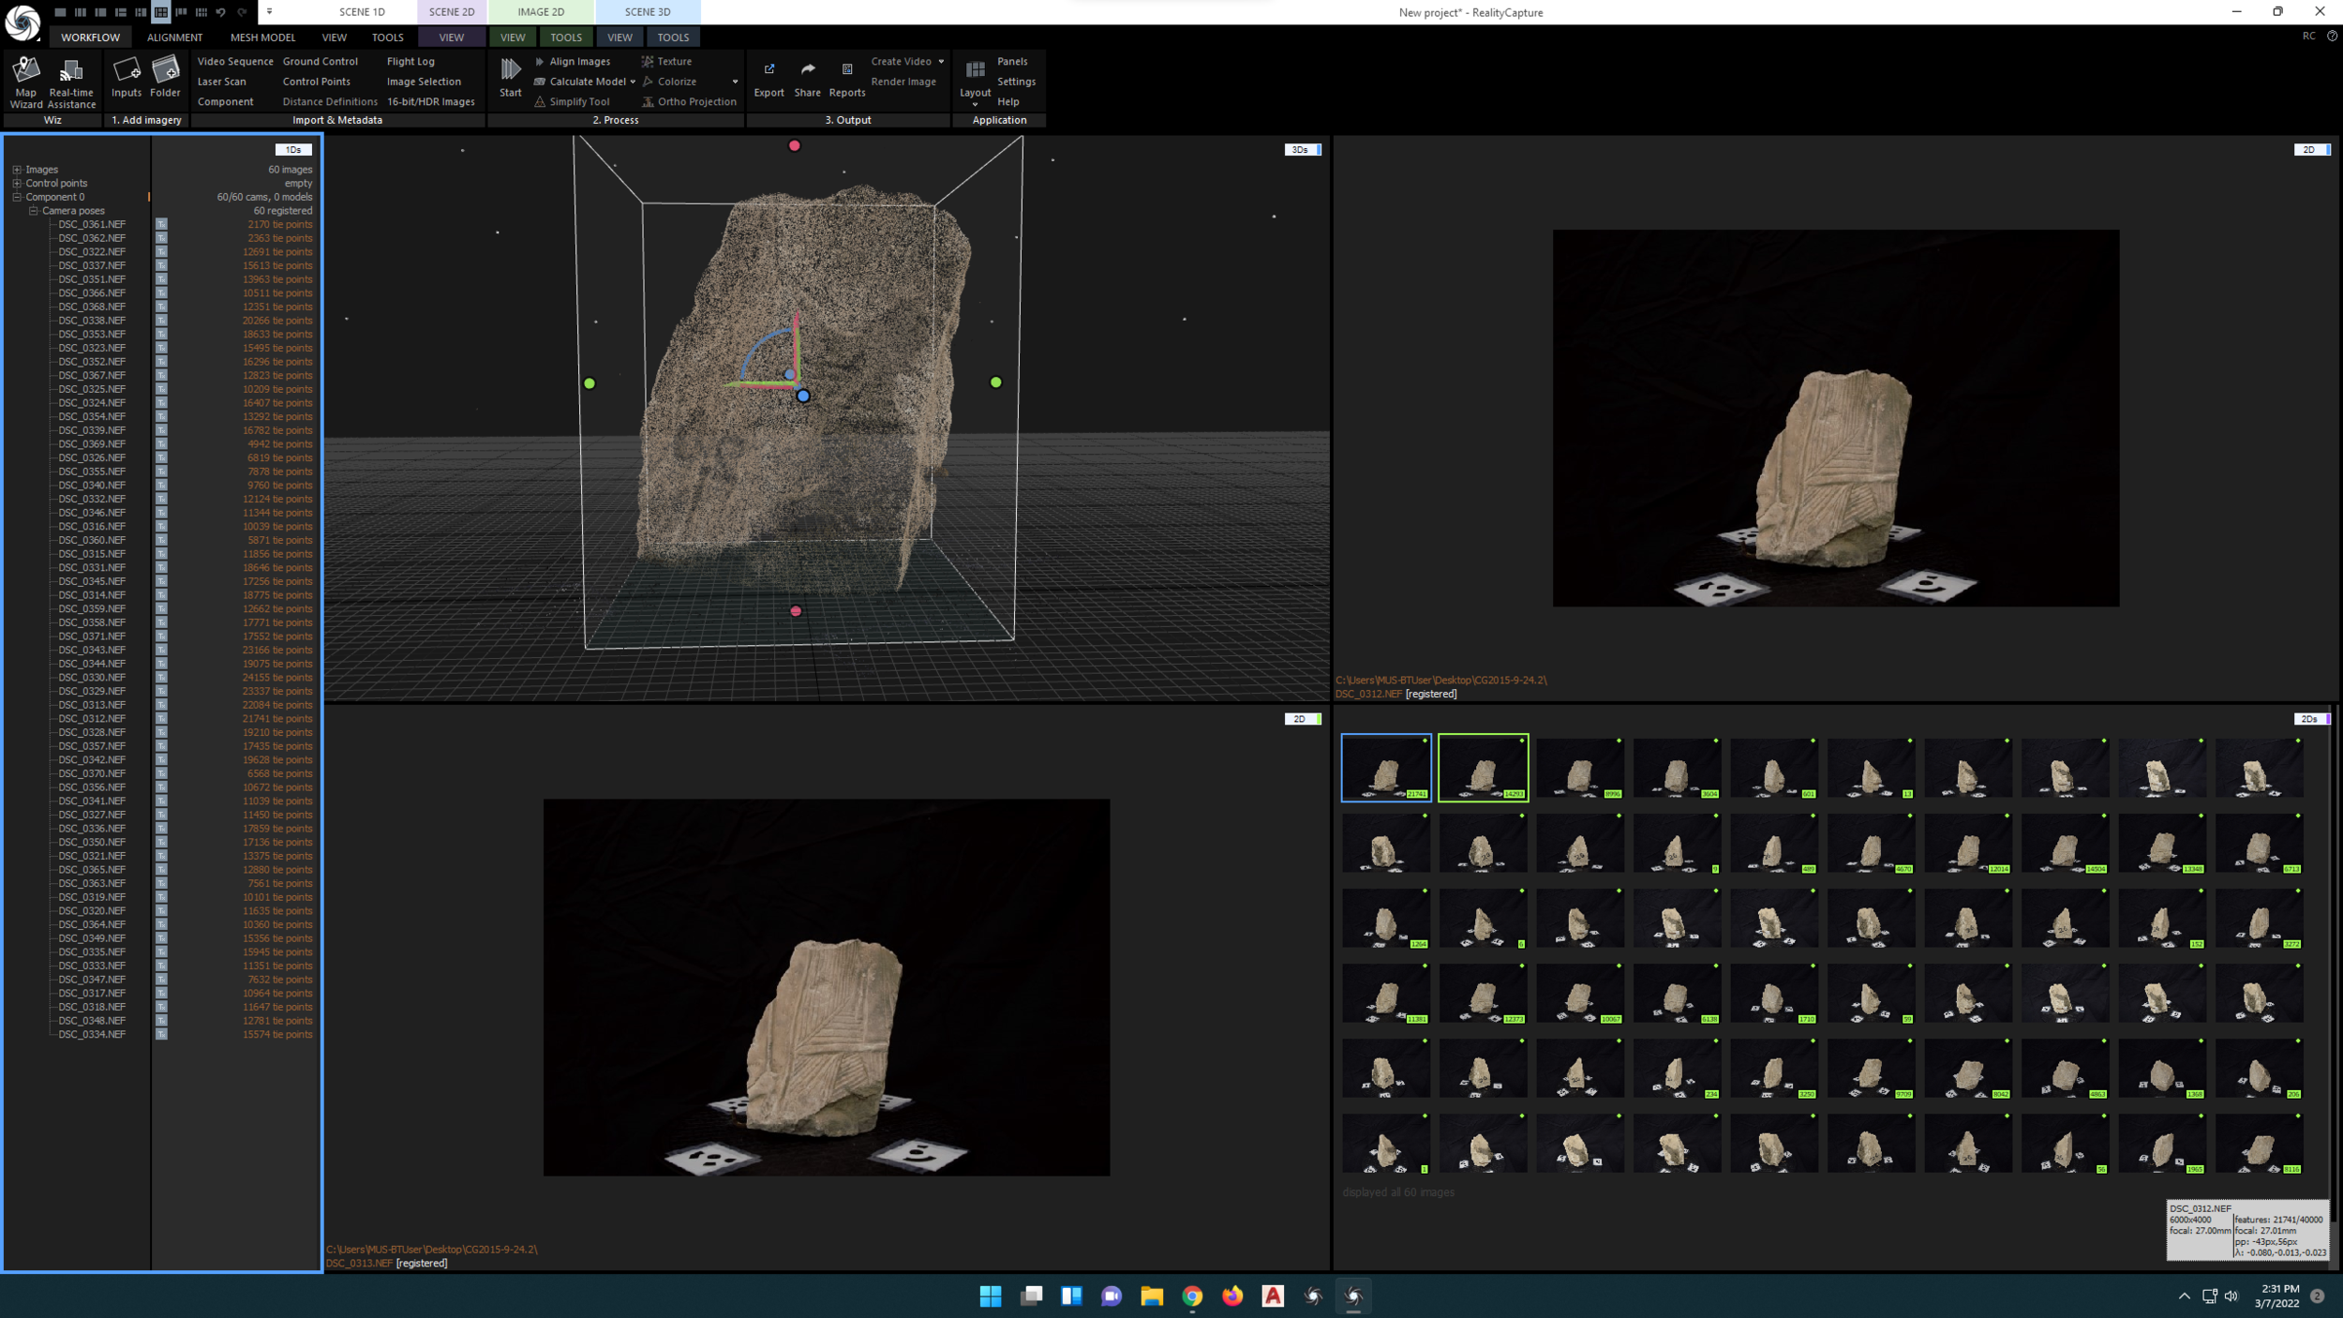Click the blue dot of the 3D gizmo

coord(803,397)
